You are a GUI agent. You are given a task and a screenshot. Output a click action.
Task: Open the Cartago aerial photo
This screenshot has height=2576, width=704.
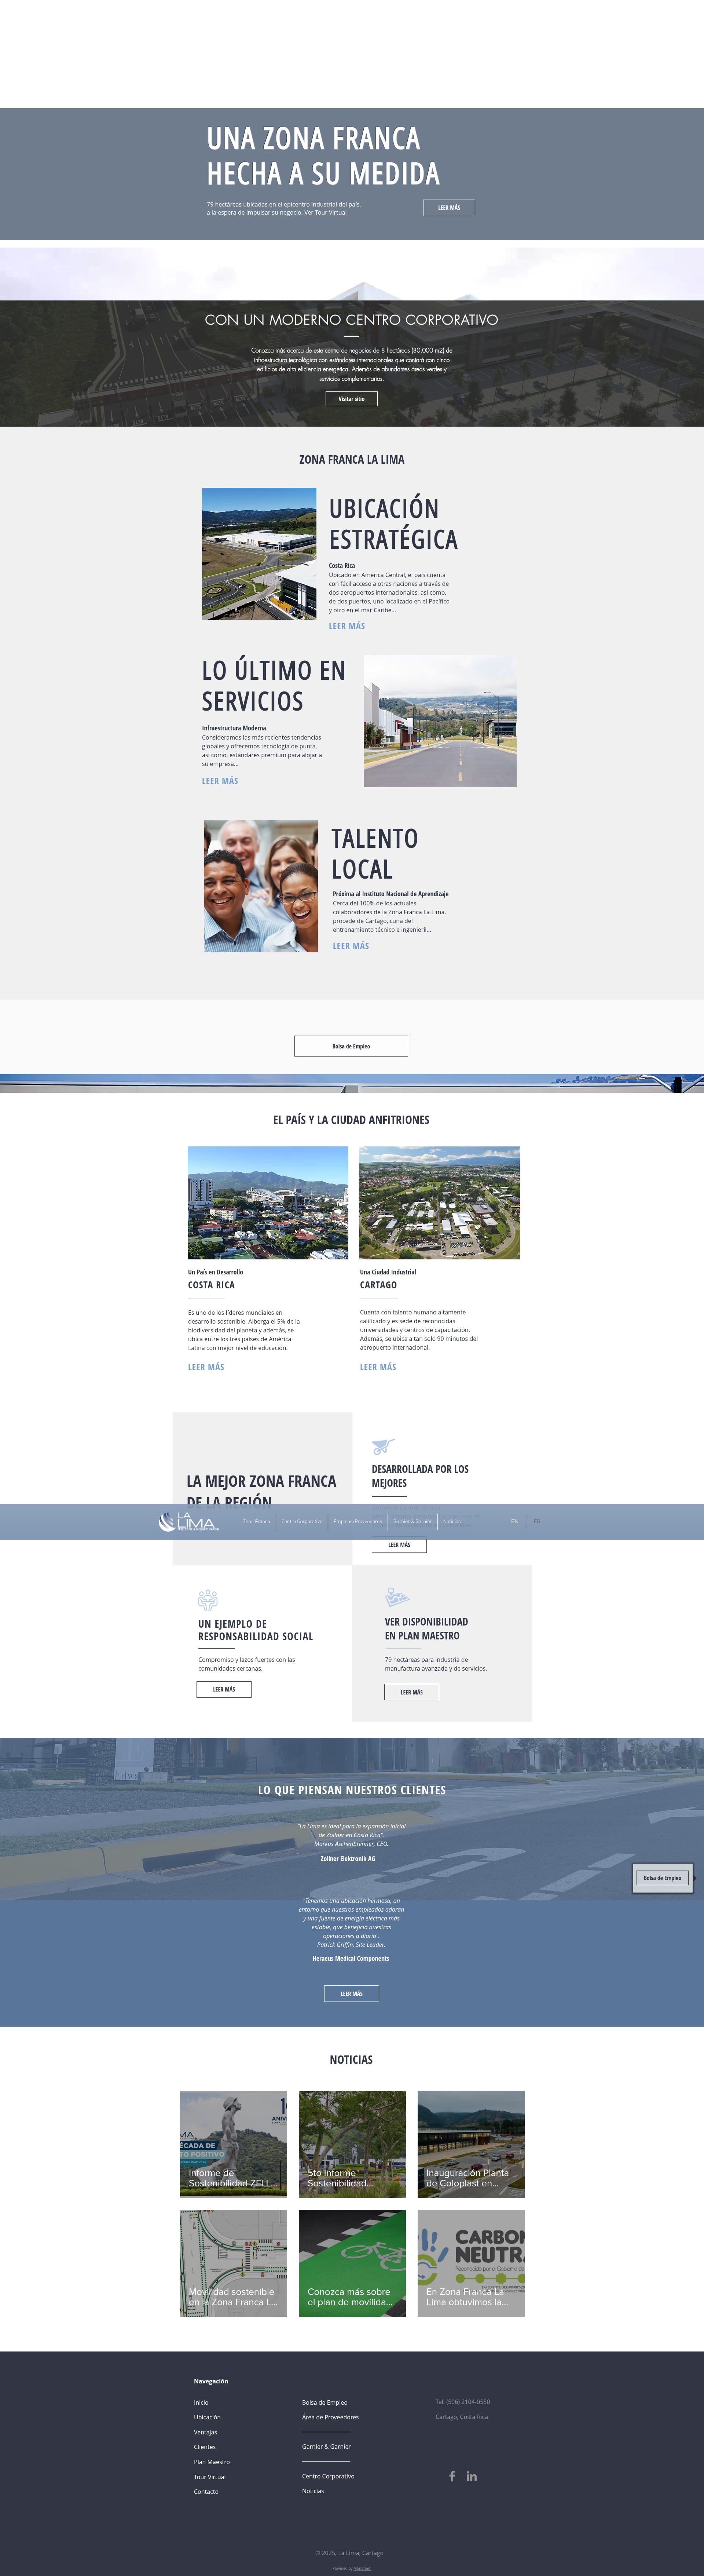coord(440,1203)
